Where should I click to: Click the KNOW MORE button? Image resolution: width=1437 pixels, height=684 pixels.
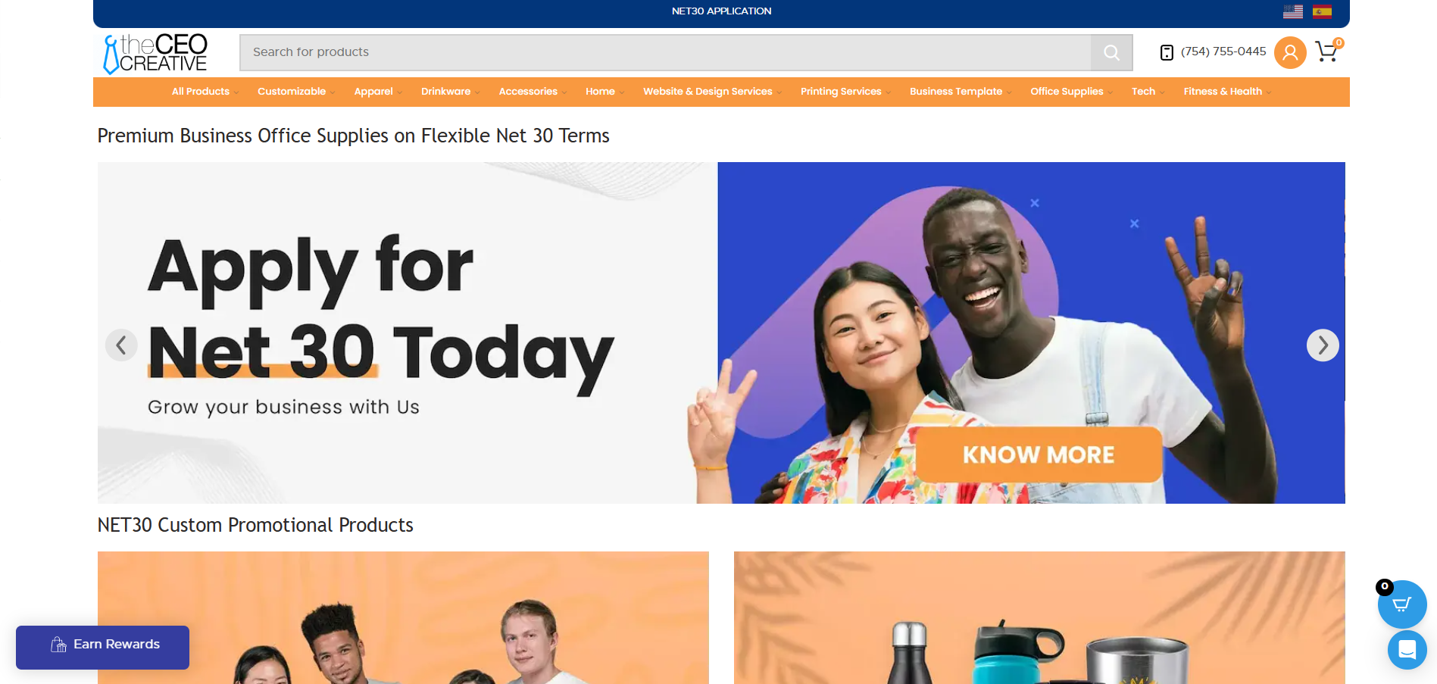(x=1039, y=454)
